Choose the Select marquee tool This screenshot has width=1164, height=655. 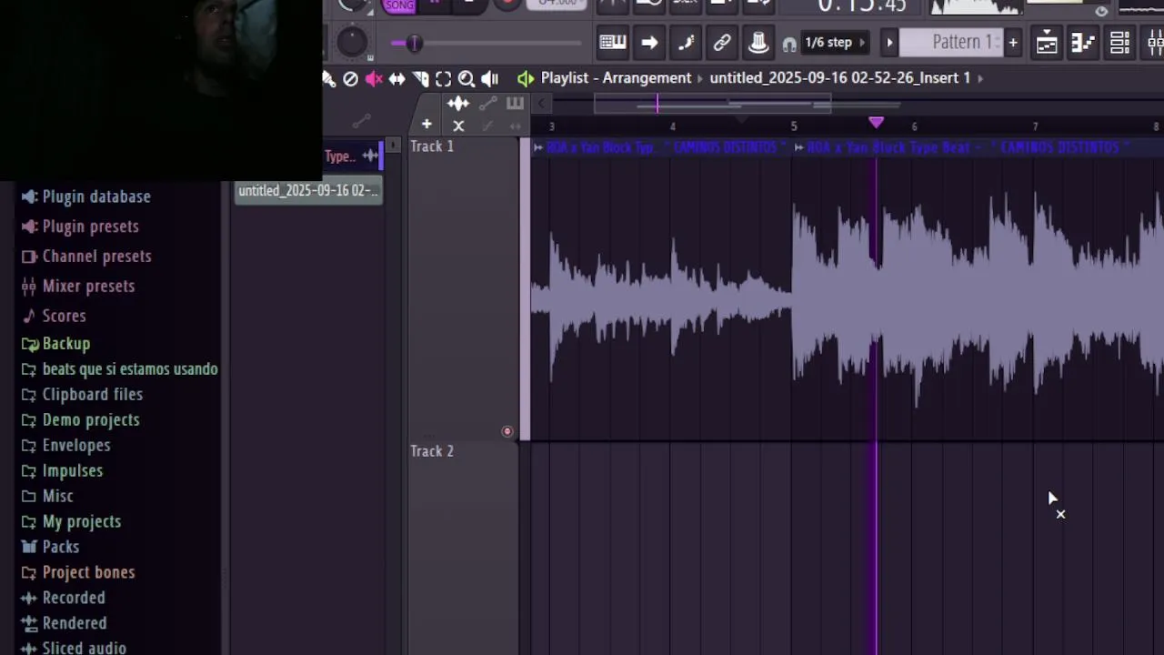[443, 79]
